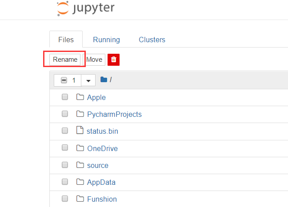Open the PycharmProjects folder link
This screenshot has width=288, height=207.
click(114, 114)
